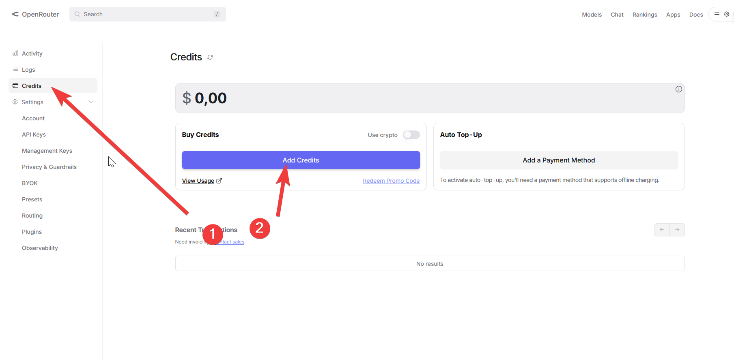Viewport: 734px width, 361px height.
Task: Click the refresh icon beside Credits heading
Action: pos(210,57)
